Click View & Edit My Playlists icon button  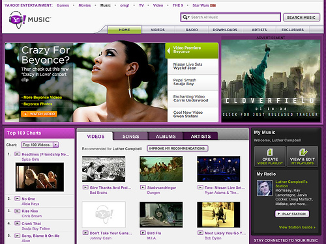pyautogui.click(x=303, y=156)
